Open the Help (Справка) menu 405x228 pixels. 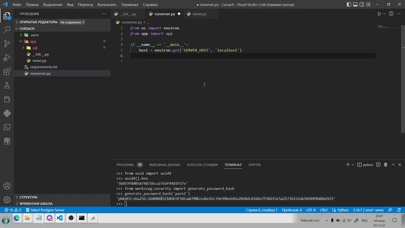[150, 4]
